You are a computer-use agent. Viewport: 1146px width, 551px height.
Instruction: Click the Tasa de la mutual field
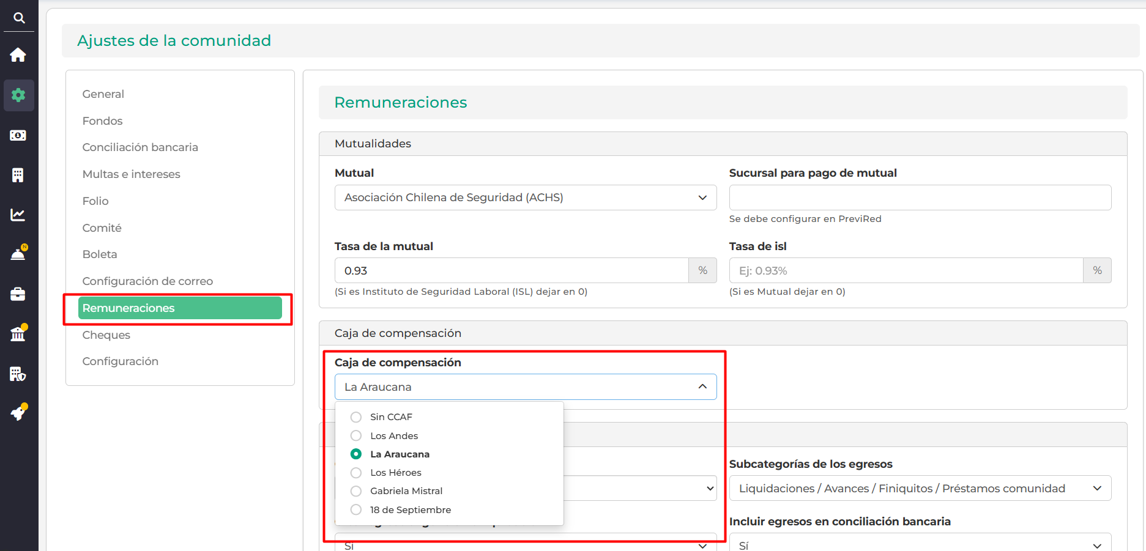[x=511, y=271]
